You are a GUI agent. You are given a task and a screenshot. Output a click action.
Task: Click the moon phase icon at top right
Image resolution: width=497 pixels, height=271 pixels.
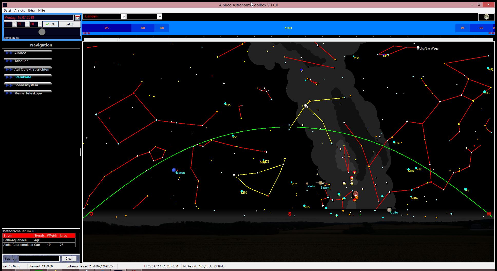pyautogui.click(x=486, y=17)
